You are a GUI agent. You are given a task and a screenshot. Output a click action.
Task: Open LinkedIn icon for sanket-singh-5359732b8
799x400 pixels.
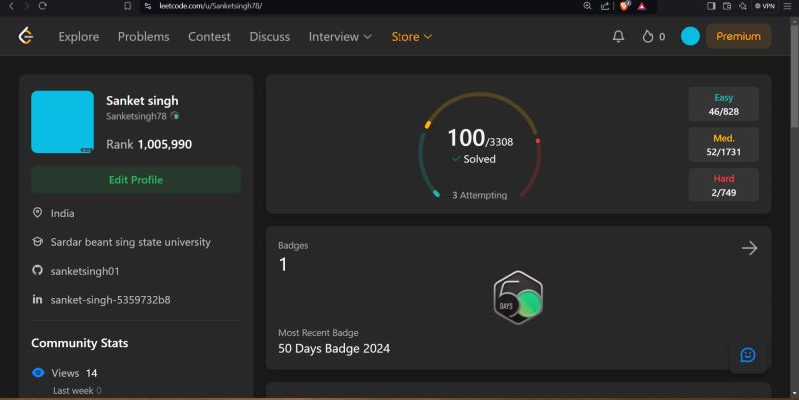[37, 299]
